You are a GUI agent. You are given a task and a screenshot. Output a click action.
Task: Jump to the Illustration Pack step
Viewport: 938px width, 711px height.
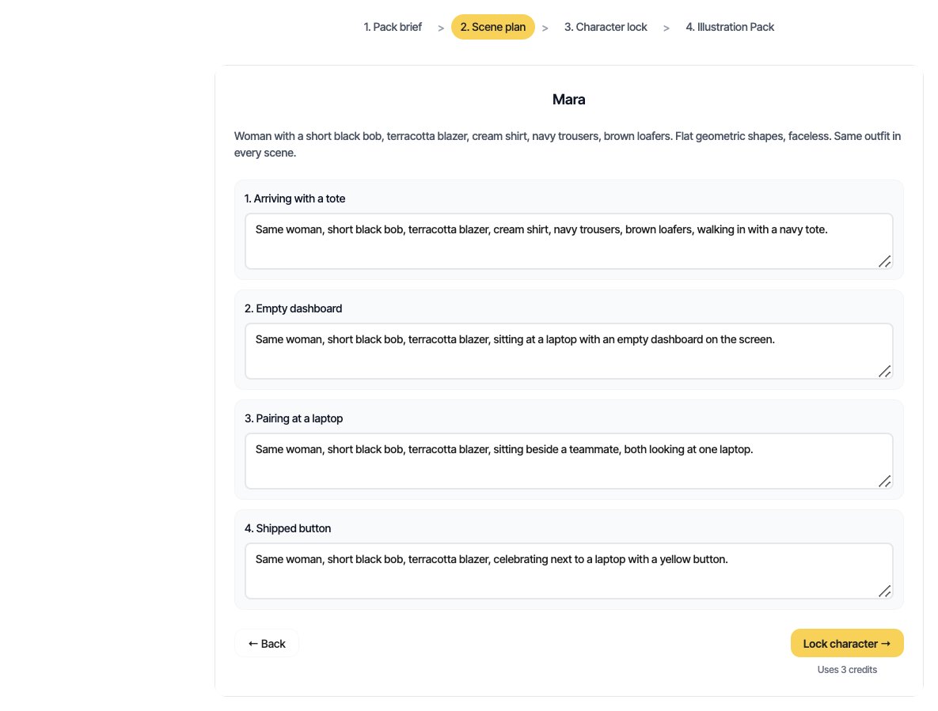tap(730, 27)
